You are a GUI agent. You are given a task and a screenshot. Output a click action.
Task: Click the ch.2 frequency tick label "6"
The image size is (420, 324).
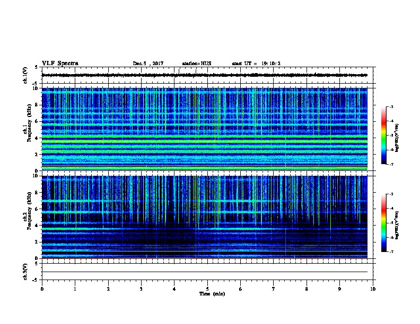tap(37, 209)
